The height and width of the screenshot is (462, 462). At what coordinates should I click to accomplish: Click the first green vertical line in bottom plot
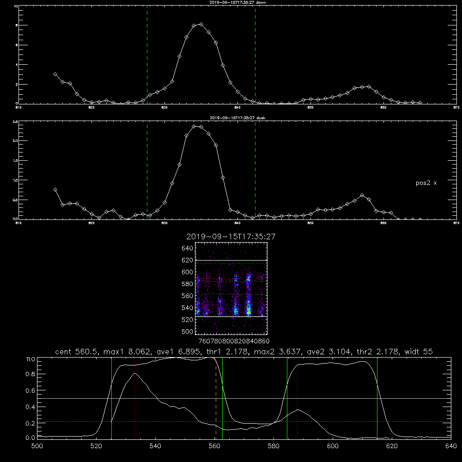pyautogui.click(x=111, y=398)
